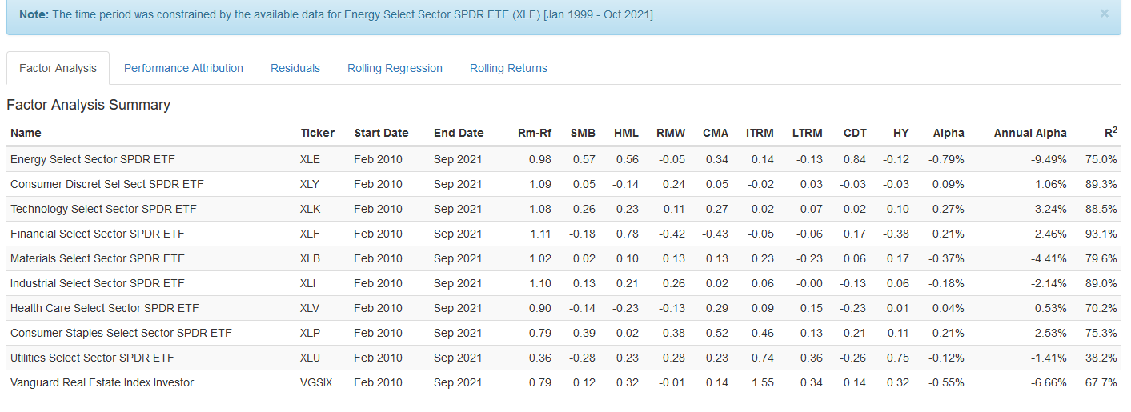Select Financial Select Sector SPDR ETF name
Viewport: 1131px width, 412px height.
(98, 234)
